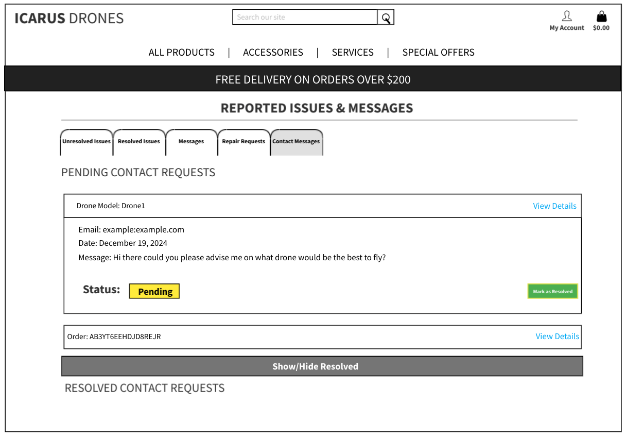Open My Account profile icon

(x=566, y=16)
